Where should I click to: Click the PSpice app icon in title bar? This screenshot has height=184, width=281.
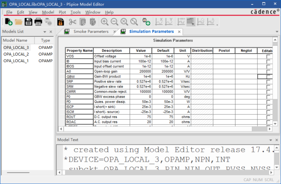pyautogui.click(x=4, y=4)
